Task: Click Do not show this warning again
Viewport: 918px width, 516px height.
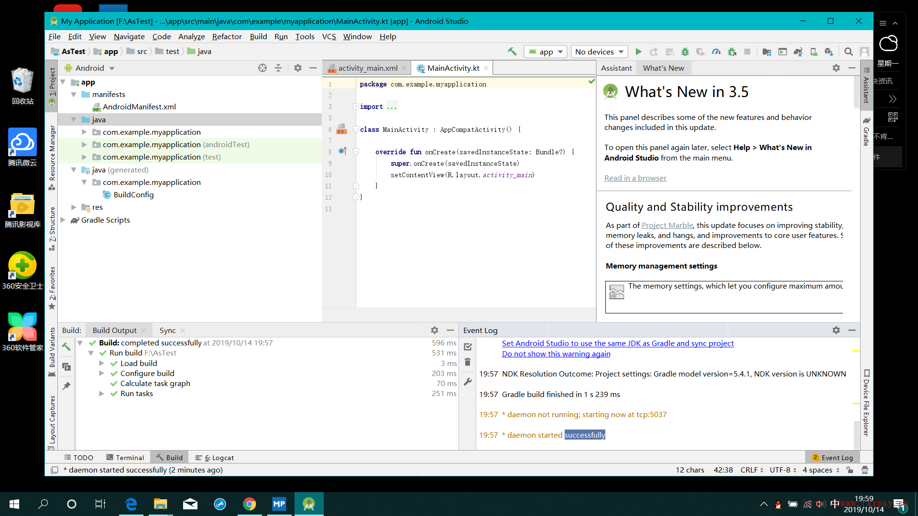Action: pos(556,354)
